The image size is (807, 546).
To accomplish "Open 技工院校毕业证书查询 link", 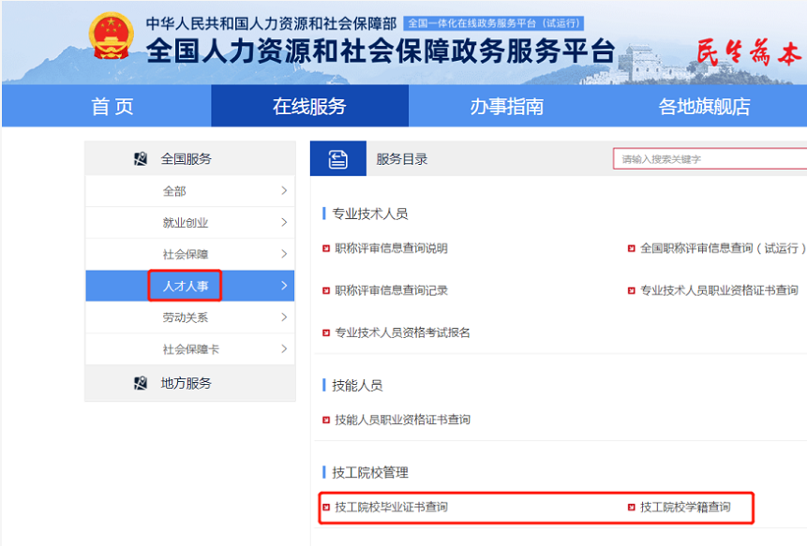I will [391, 508].
